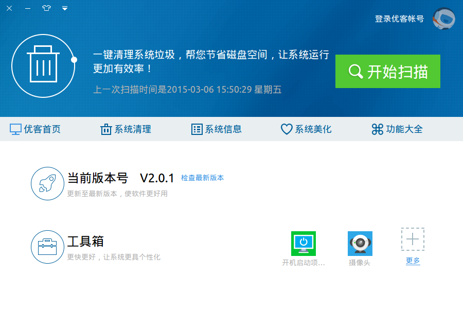Image resolution: width=463 pixels, height=309 pixels.
Task: Click the trash icon beside 系统清理
Action: [106, 129]
